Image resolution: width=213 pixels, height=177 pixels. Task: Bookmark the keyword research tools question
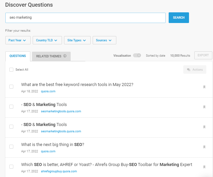pyautogui.click(x=204, y=87)
